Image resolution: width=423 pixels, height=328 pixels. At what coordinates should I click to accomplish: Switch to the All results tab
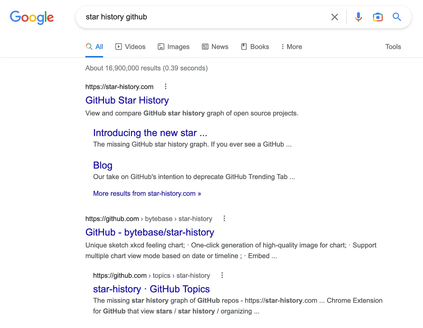(x=94, y=47)
